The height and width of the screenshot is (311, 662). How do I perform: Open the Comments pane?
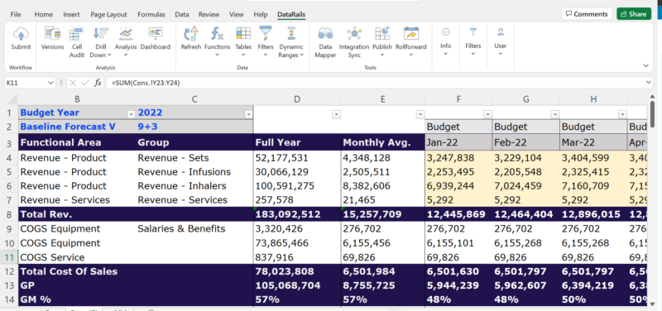[x=587, y=14]
